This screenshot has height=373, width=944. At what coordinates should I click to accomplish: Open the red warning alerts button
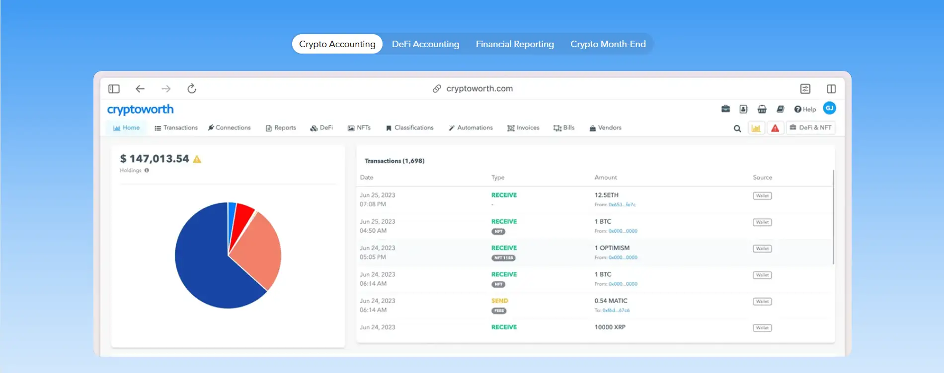coord(775,128)
